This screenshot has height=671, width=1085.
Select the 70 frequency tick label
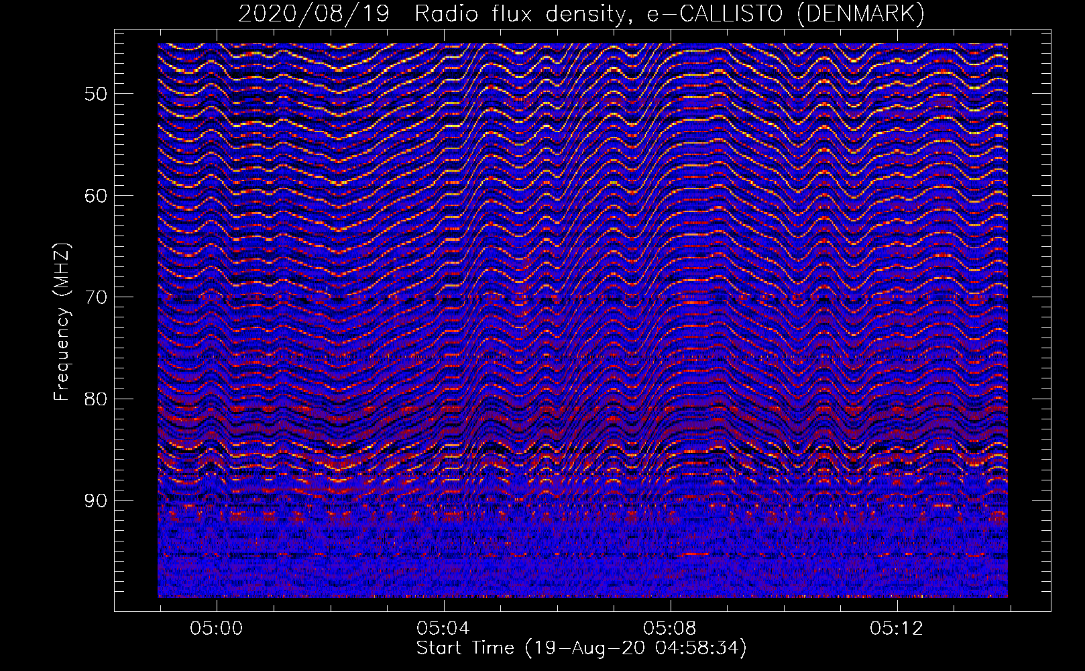tap(95, 297)
